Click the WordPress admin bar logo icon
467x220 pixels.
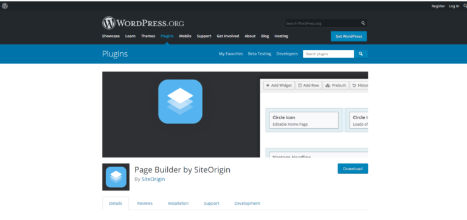[x=5, y=6]
